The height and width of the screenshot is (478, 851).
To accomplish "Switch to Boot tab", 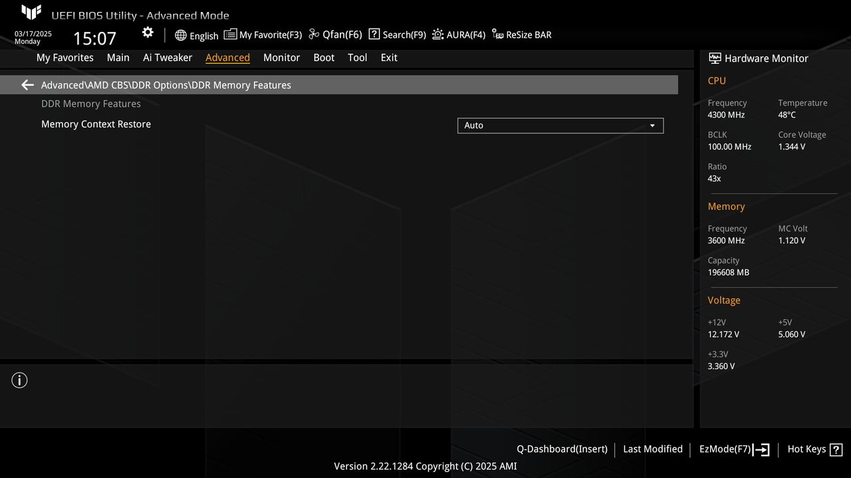I will pos(324,58).
